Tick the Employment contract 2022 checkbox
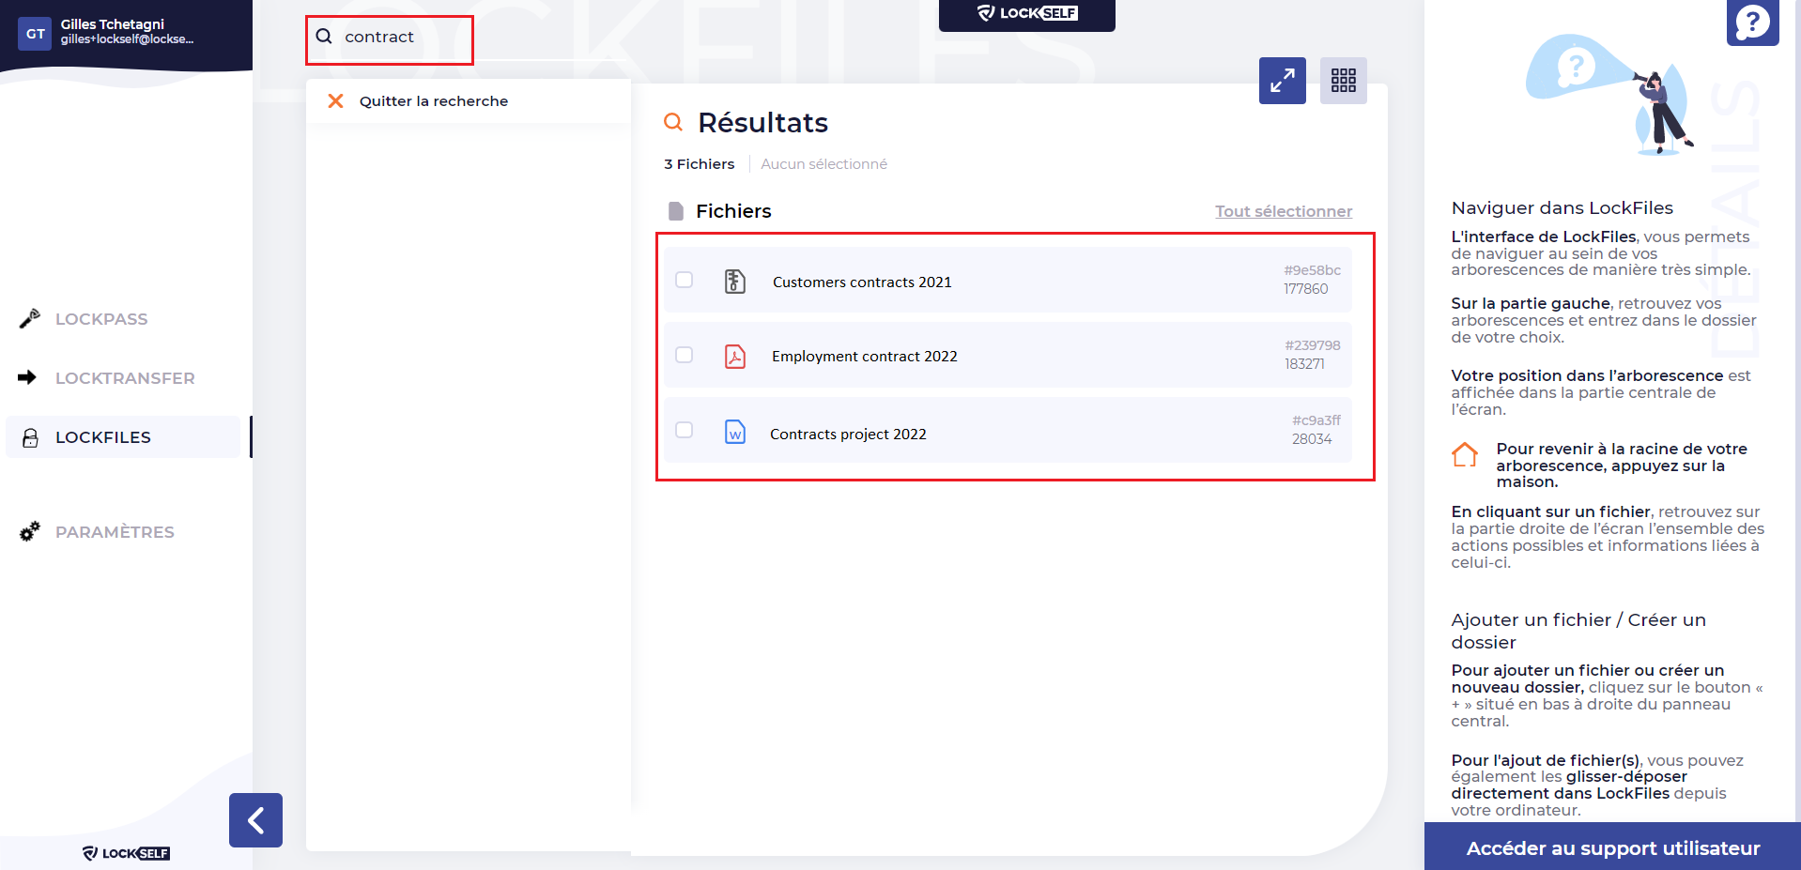 tap(685, 355)
